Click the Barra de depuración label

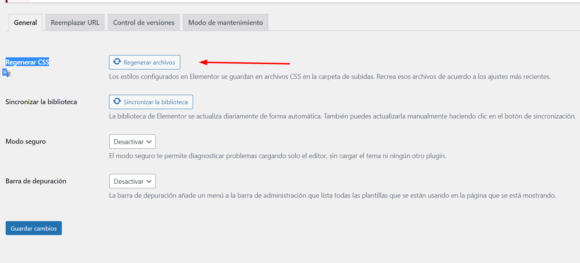click(x=36, y=181)
